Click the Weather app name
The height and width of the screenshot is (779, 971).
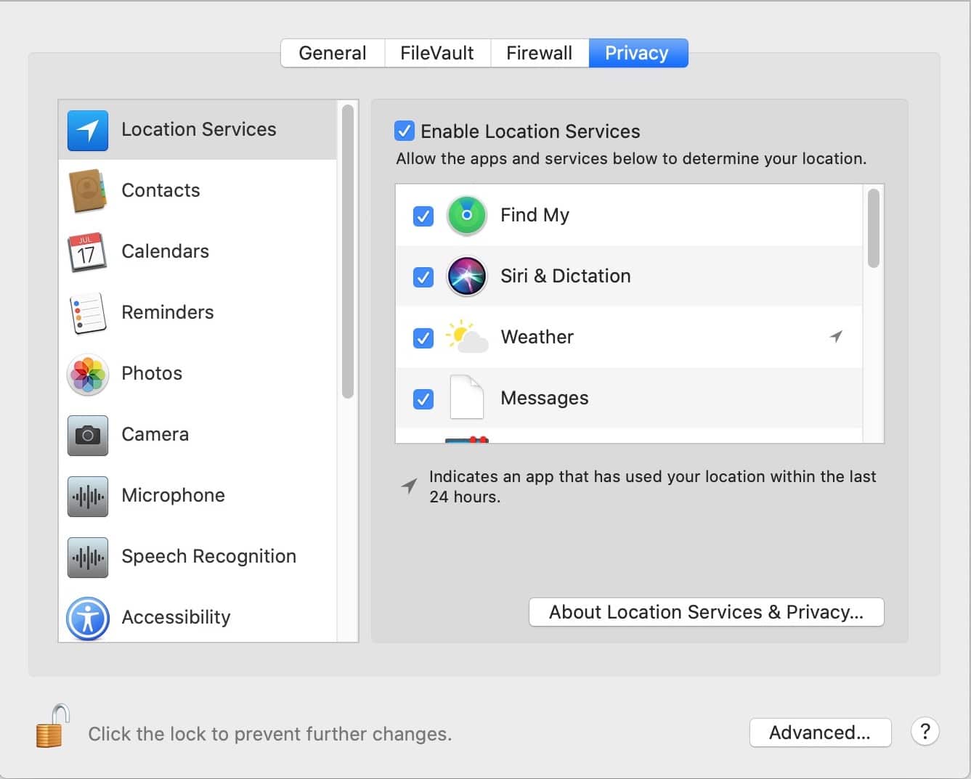pyautogui.click(x=537, y=337)
